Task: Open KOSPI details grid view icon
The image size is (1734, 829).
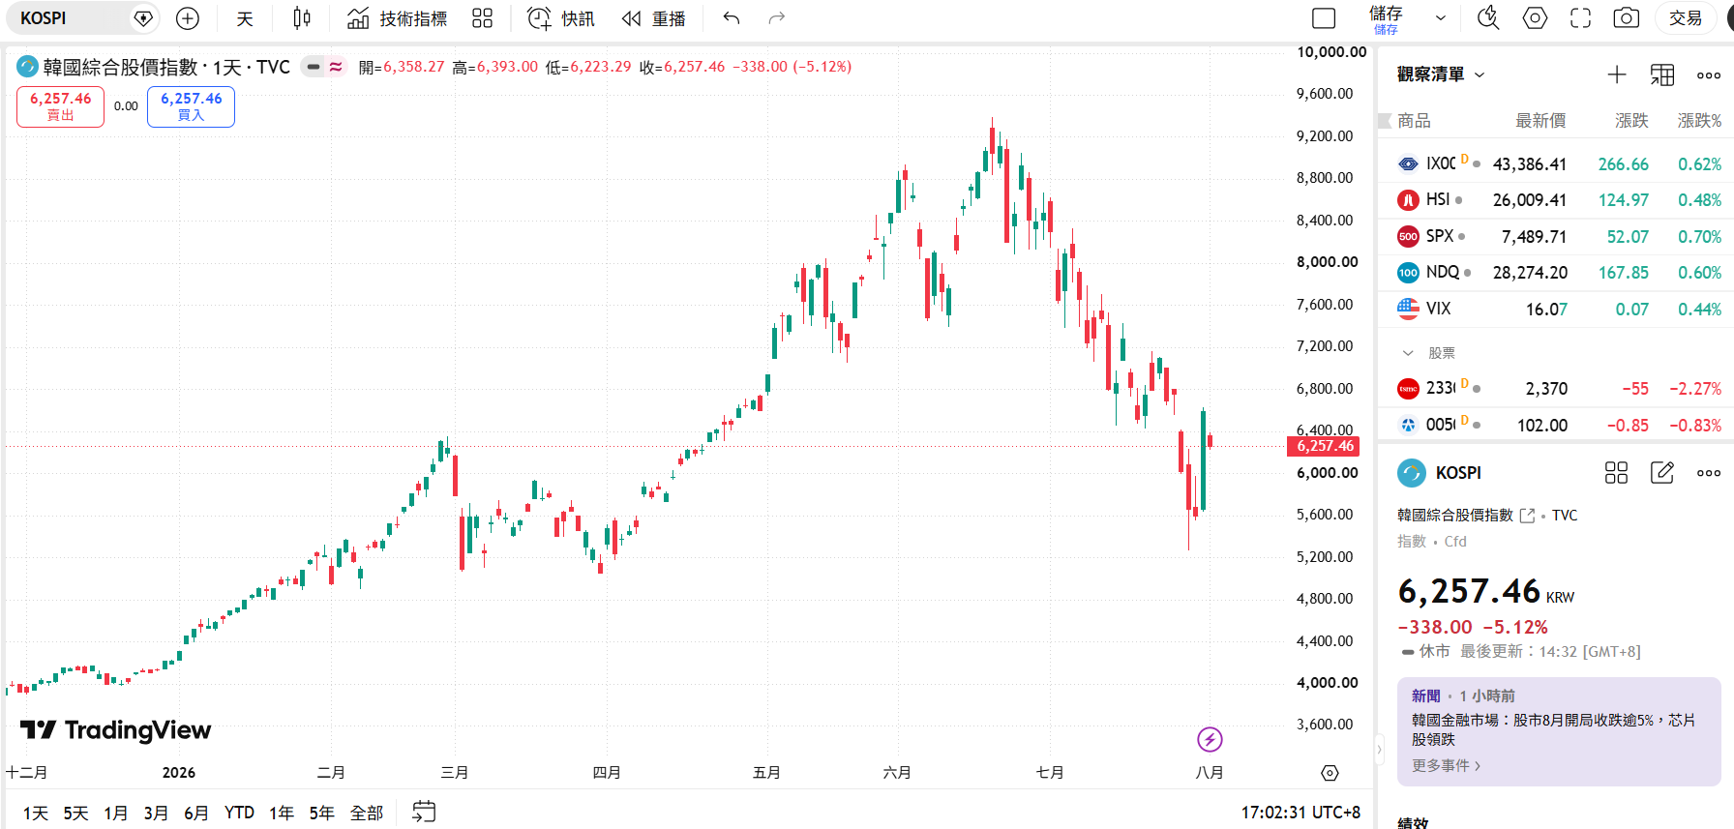Action: [1616, 473]
